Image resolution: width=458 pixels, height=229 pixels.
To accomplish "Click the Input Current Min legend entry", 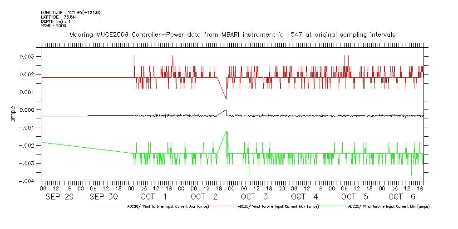I will click(388, 206).
